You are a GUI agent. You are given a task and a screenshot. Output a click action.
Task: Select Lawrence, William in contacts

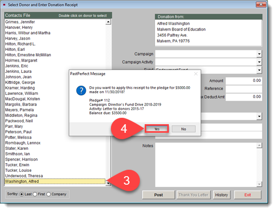(x=21, y=94)
